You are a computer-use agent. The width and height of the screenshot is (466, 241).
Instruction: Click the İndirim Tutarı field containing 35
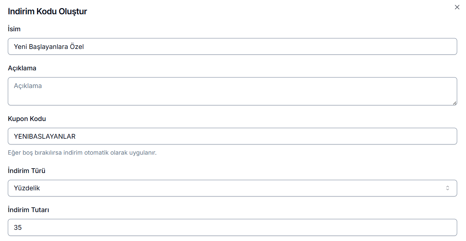(232, 227)
